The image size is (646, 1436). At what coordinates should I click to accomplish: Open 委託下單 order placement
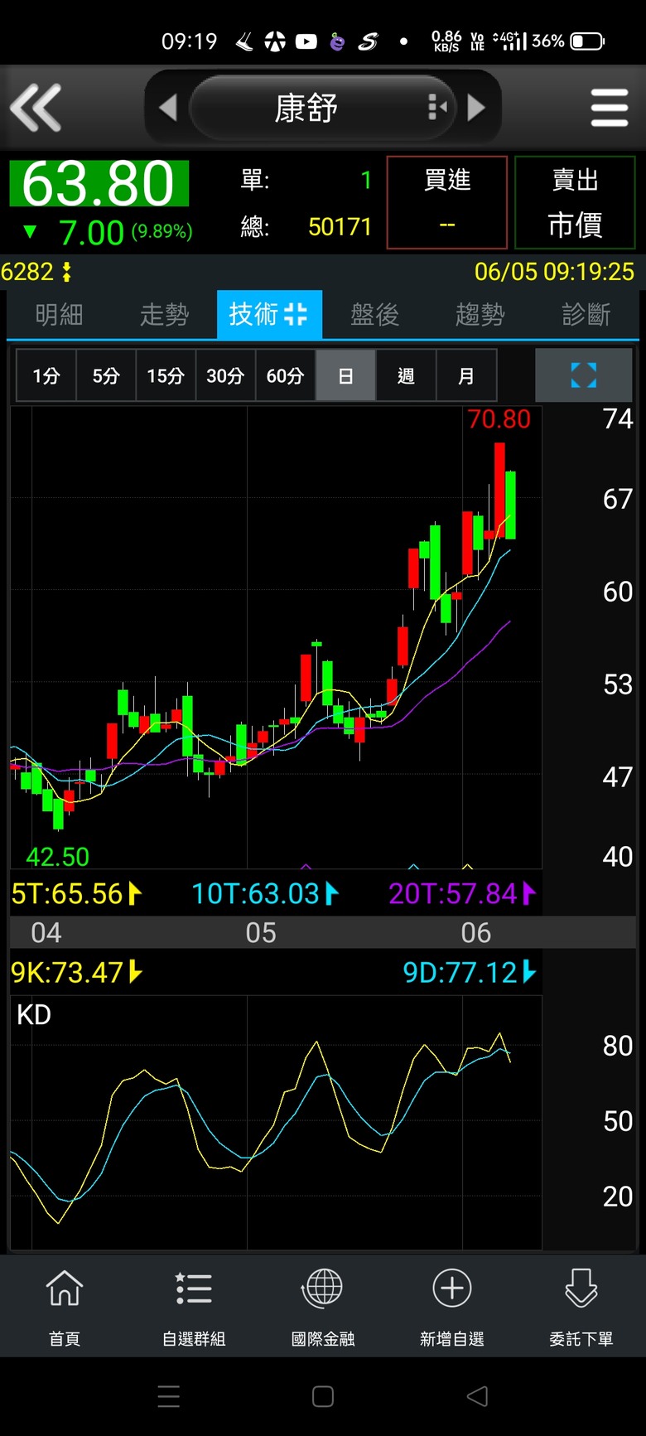[581, 1308]
